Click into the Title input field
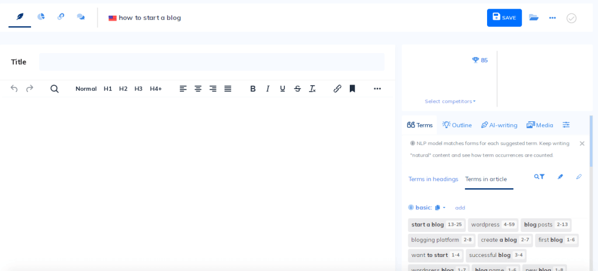 click(211, 62)
